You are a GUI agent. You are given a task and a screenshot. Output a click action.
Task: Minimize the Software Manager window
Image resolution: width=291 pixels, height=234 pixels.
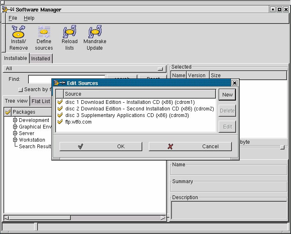pyautogui.click(x=273, y=9)
